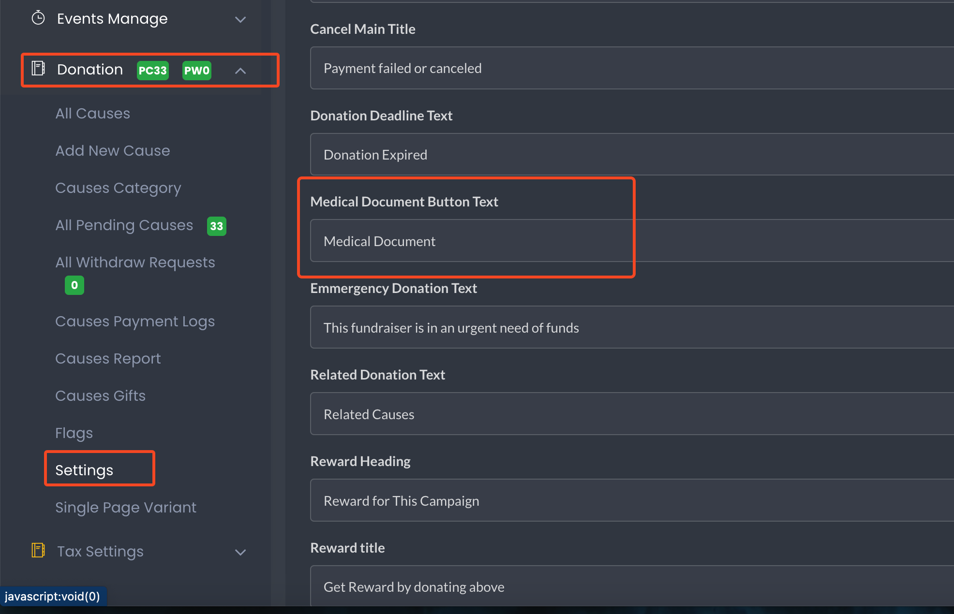Click the 33 pending causes badge
The height and width of the screenshot is (614, 954).
point(217,226)
